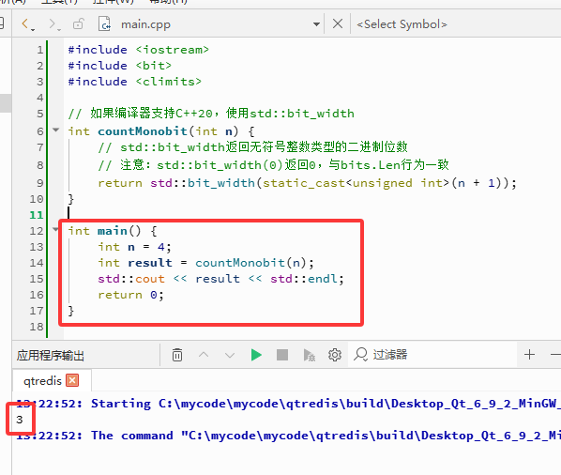Open the main.cpp document dropdown
Viewport: 561px width, 475px height.
[316, 24]
